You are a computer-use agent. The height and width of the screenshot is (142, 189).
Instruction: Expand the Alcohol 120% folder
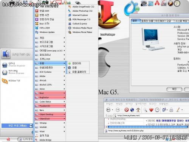[x=50, y=85]
